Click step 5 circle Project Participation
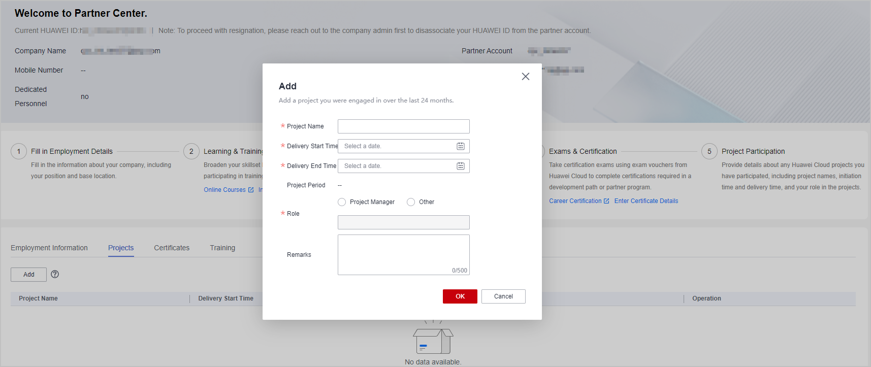 [x=709, y=151]
